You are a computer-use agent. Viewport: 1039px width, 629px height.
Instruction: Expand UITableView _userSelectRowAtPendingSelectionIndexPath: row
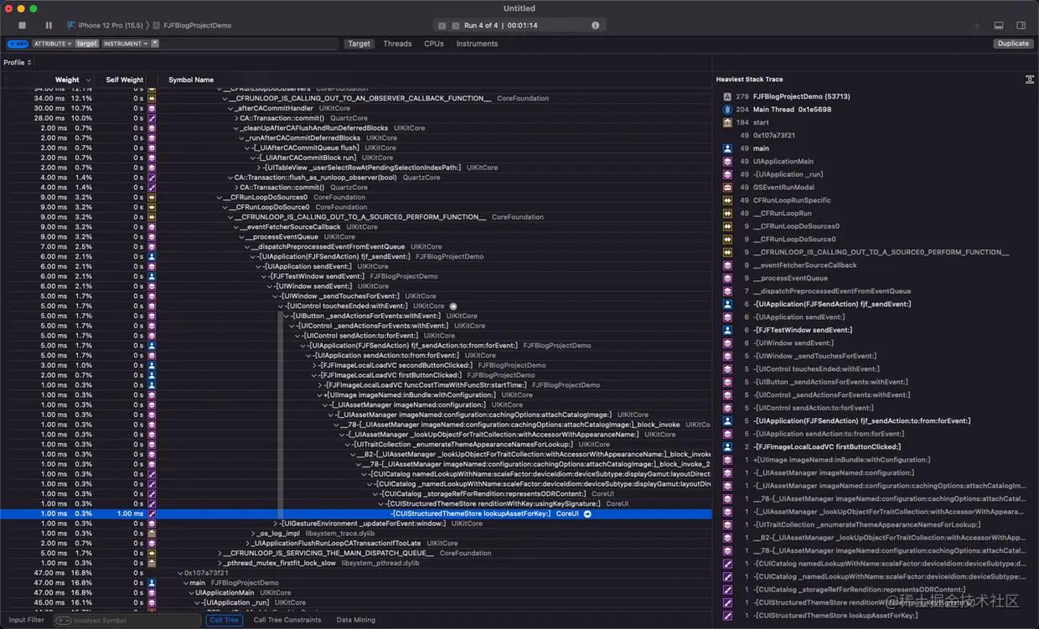click(260, 168)
